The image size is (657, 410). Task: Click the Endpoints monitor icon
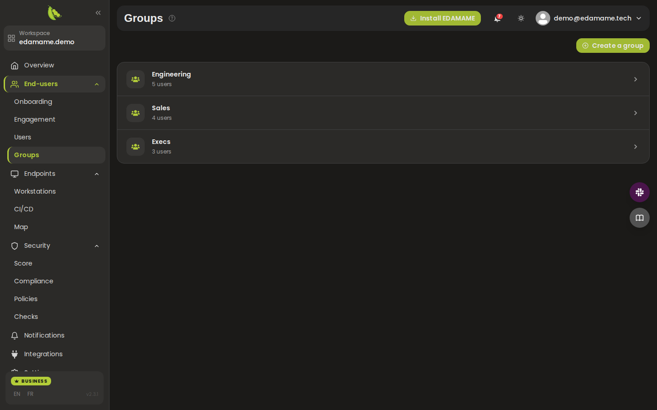(15, 174)
